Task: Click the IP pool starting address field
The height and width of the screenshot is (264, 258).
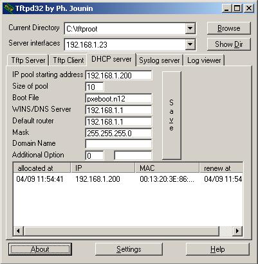Action: pos(118,75)
